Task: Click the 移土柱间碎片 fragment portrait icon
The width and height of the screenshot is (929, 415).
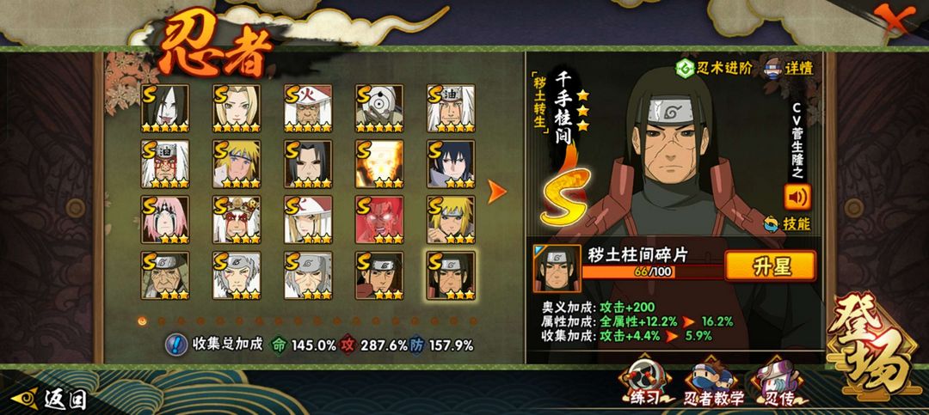Action: (557, 270)
